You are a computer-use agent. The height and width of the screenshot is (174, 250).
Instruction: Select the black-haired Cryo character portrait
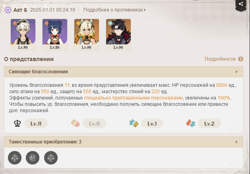pos(118,34)
